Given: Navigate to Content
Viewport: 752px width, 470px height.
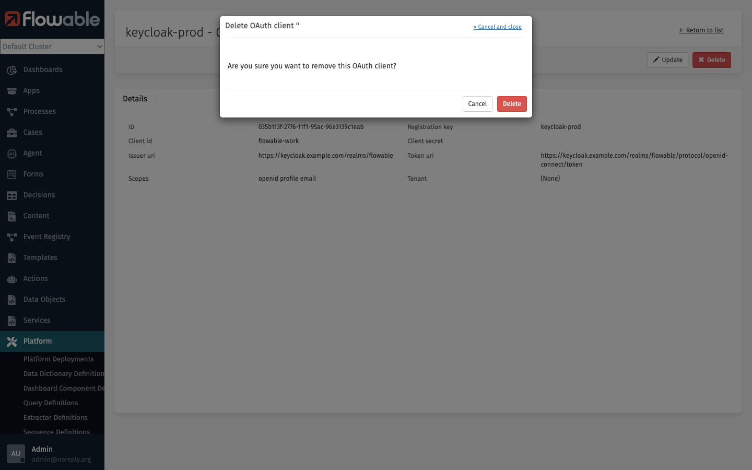Looking at the screenshot, I should pos(36,216).
